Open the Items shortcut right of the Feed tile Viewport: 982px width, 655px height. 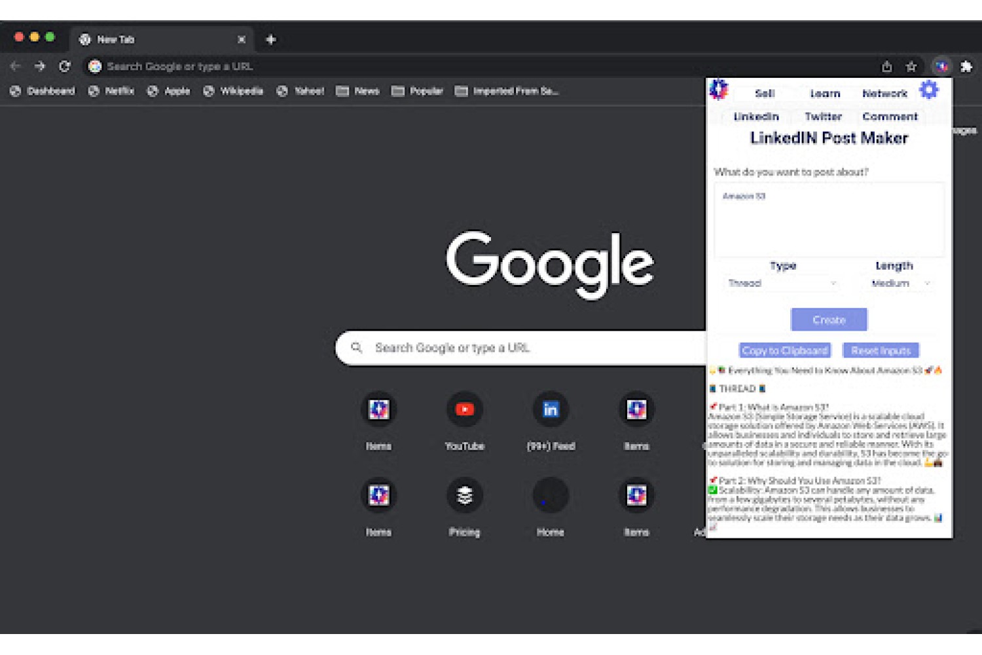[x=636, y=409]
